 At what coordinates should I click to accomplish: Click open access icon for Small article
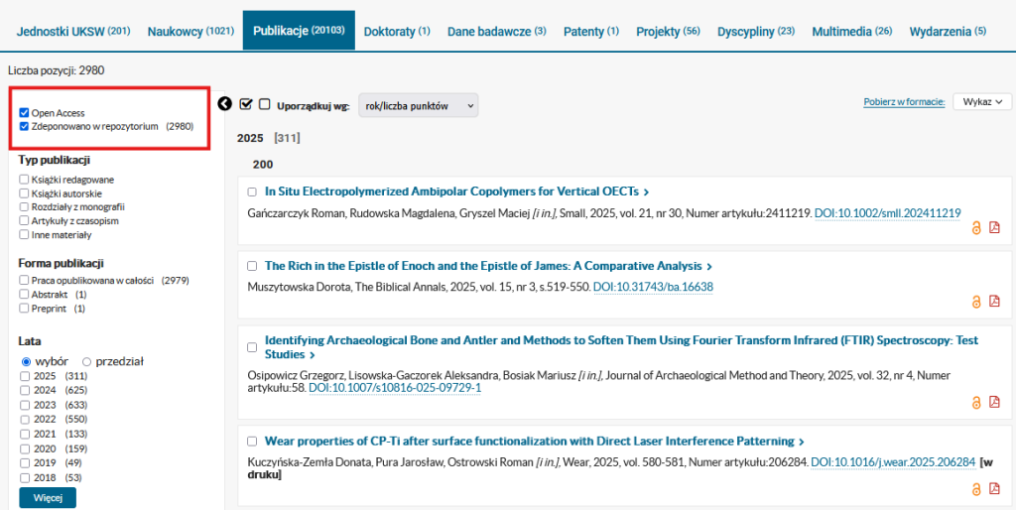(975, 228)
